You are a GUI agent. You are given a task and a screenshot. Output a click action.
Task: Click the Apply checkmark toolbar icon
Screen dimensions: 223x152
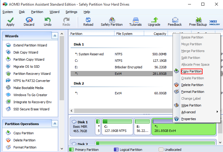10,20
